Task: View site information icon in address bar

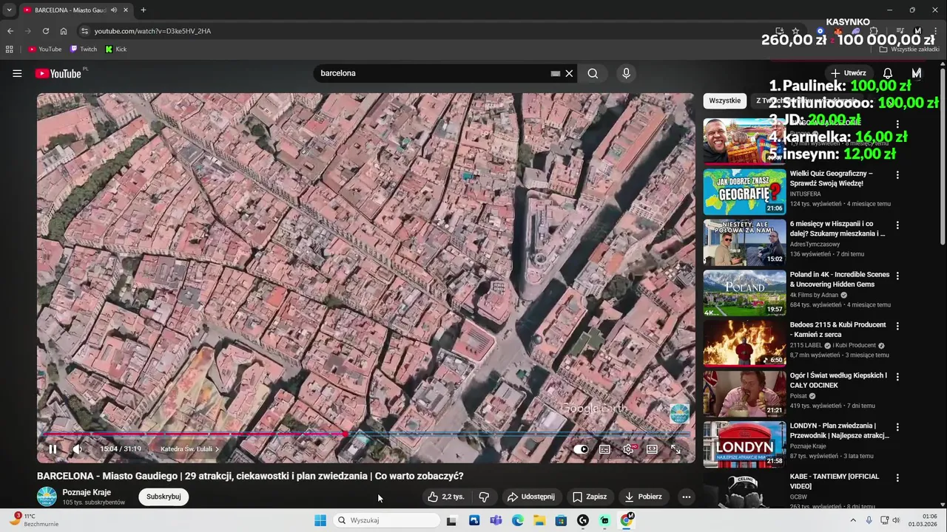Action: (x=84, y=31)
